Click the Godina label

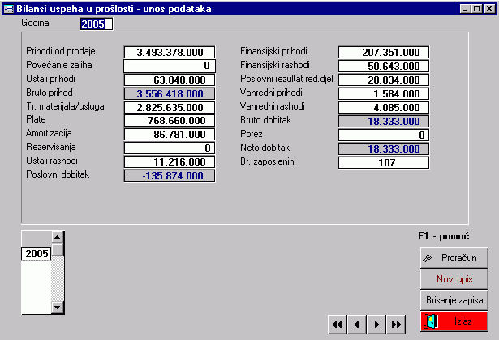coord(35,23)
